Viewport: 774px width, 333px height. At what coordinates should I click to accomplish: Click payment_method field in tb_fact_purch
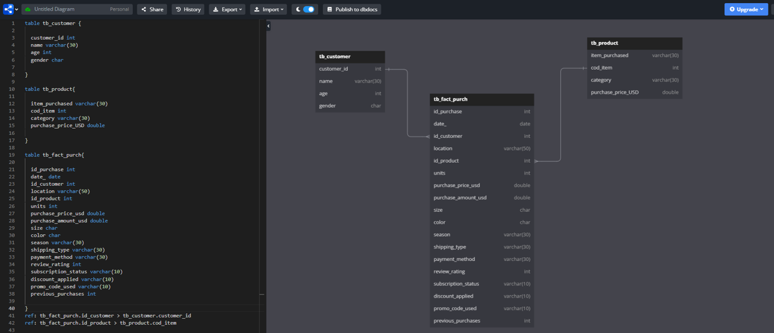pyautogui.click(x=482, y=259)
